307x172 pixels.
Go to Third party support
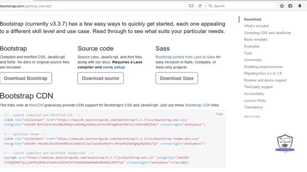(x=258, y=87)
